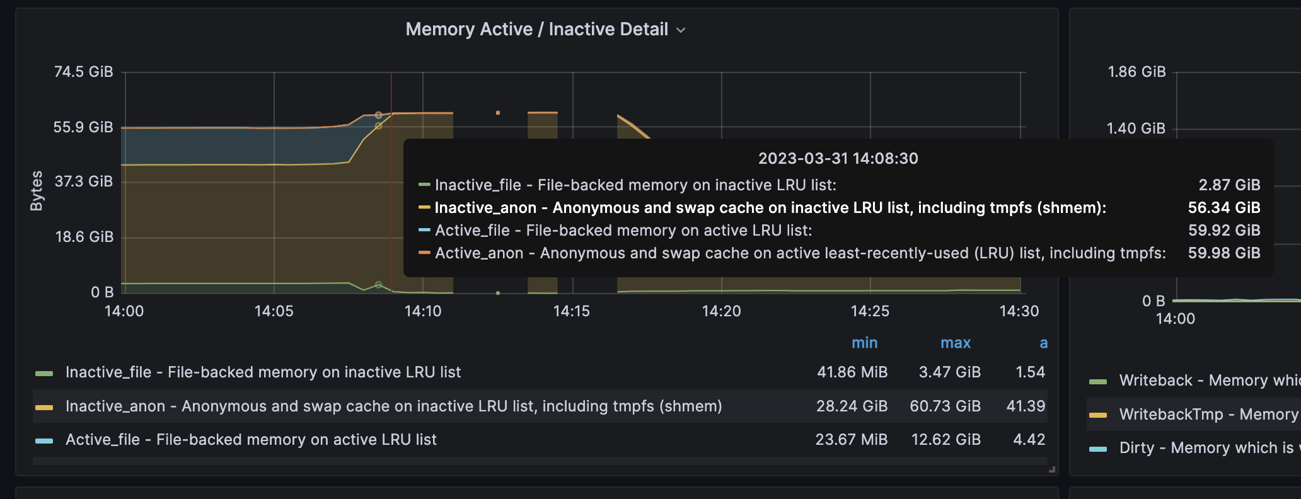This screenshot has width=1301, height=499.
Task: Click the yellow WritebackTmp series icon
Action: 1098,415
